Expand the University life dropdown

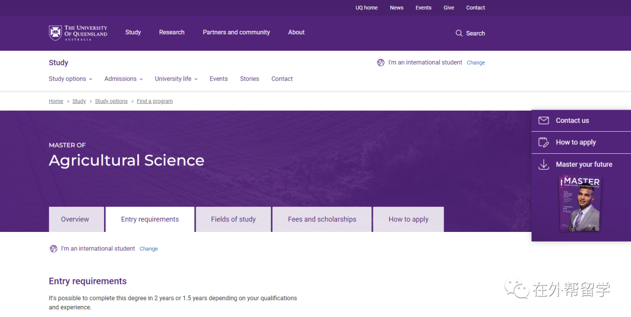pyautogui.click(x=176, y=79)
